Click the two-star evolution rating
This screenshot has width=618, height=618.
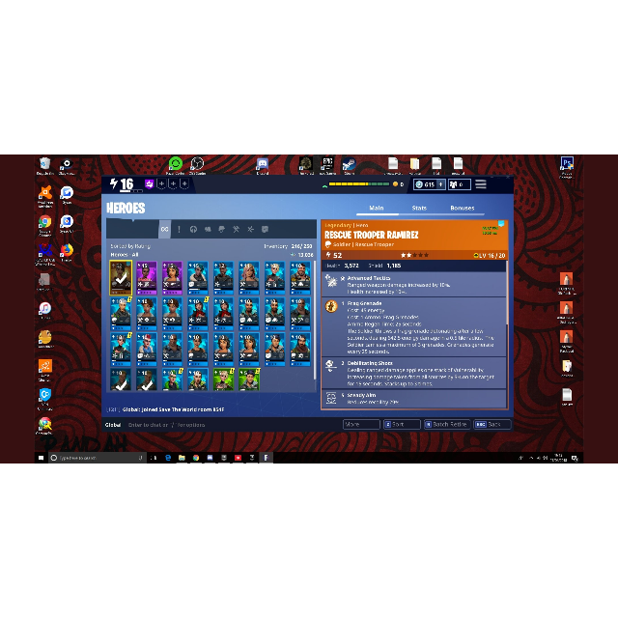414,255
